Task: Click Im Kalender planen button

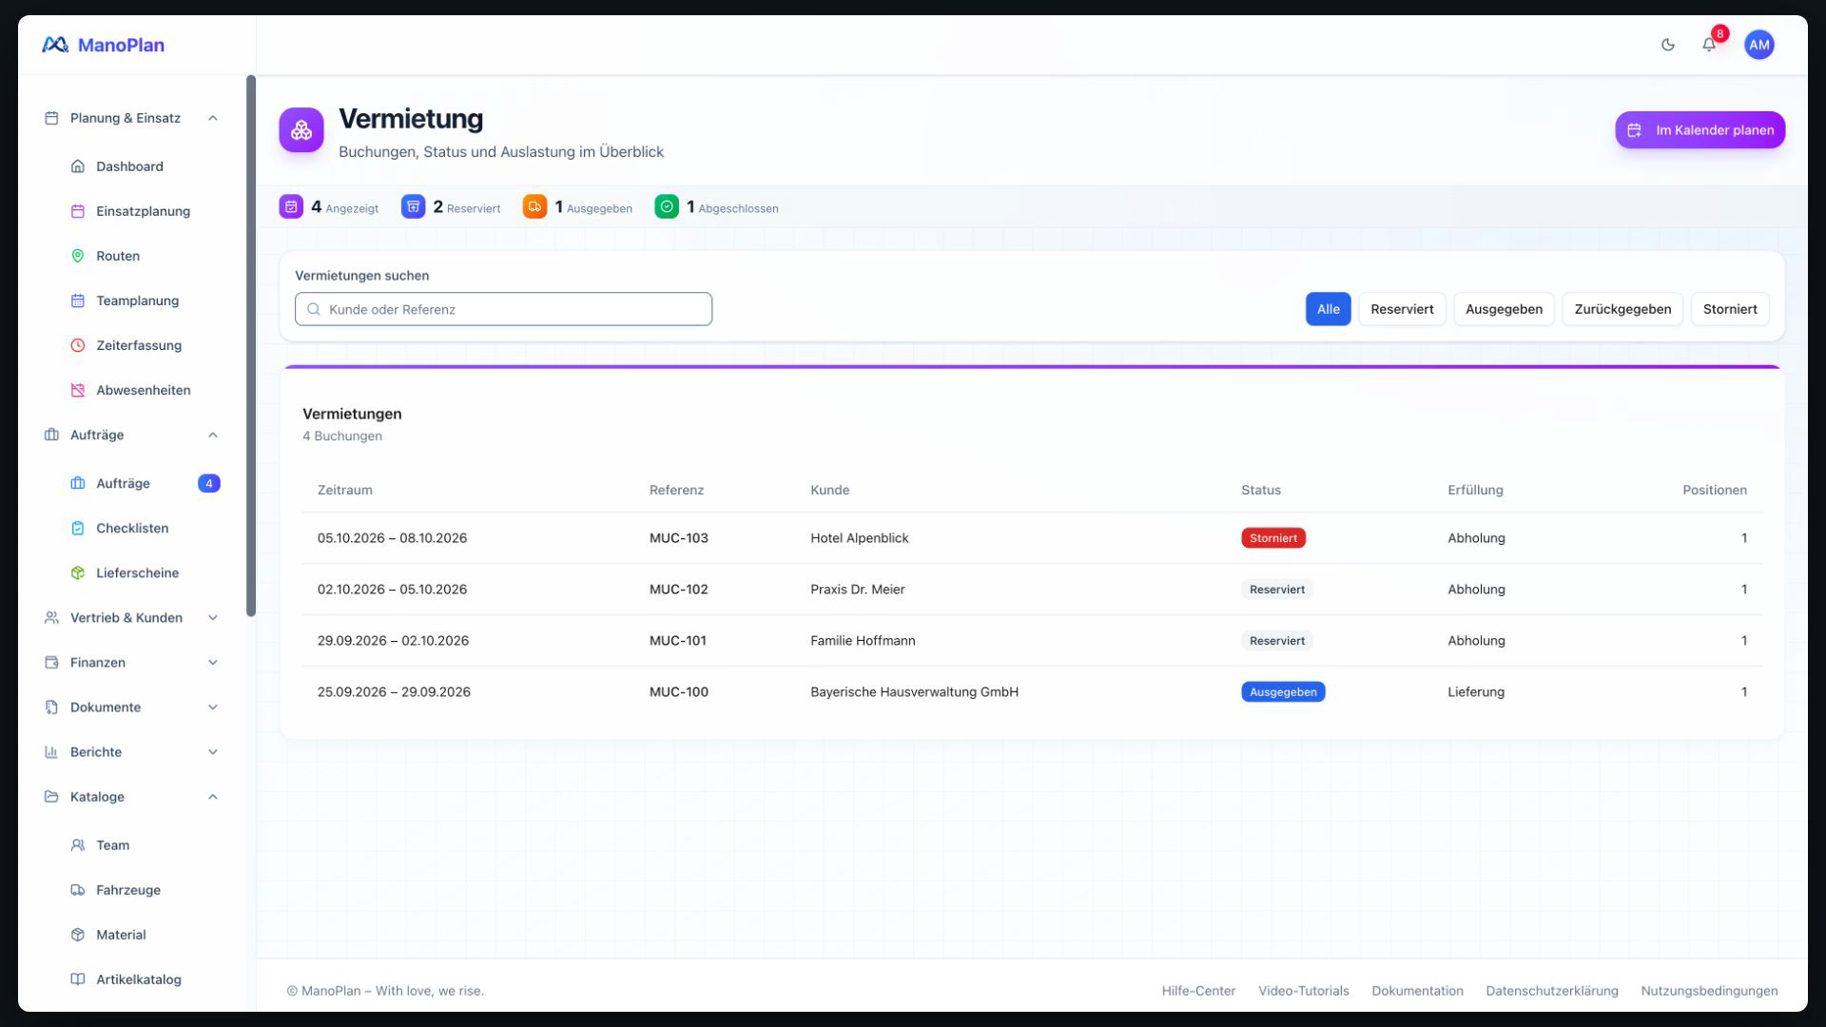Action: (1700, 130)
